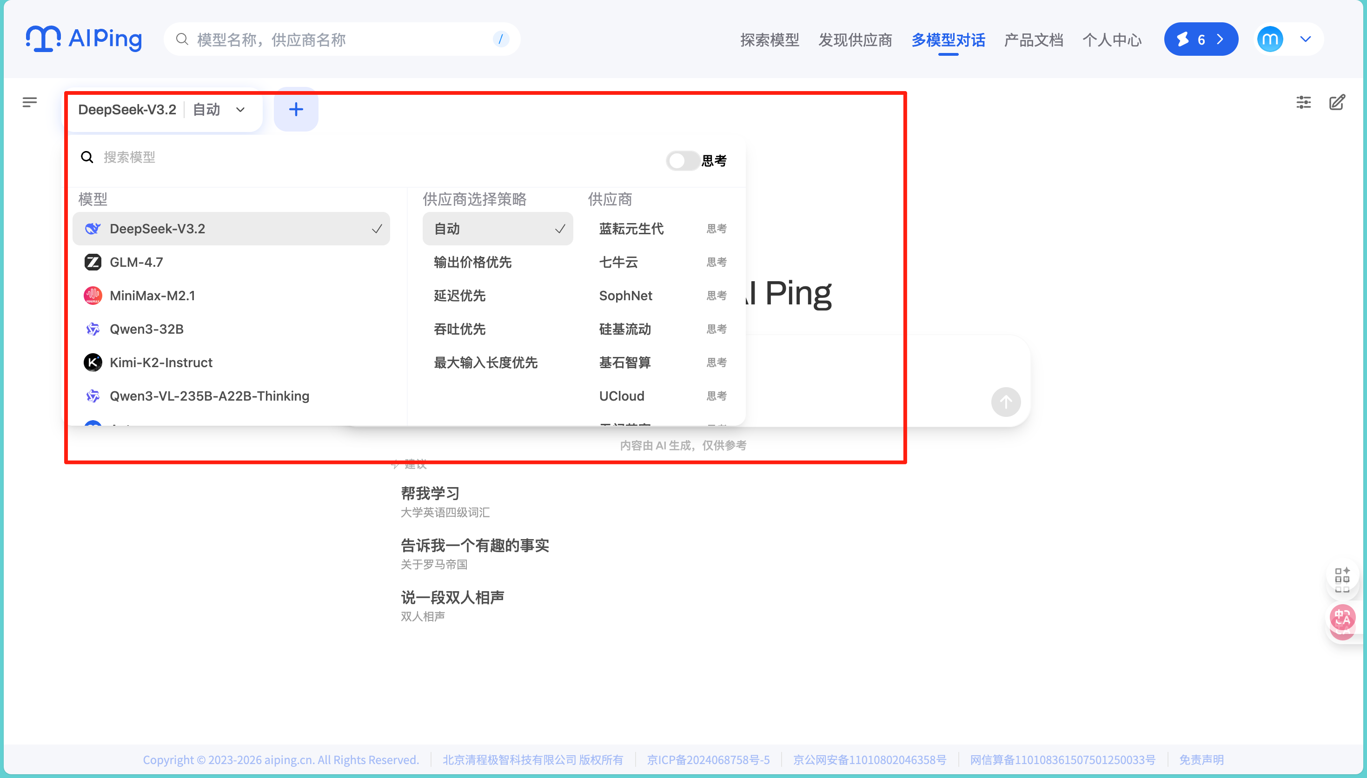Go to the 探索模型 nav item
This screenshot has height=778, width=1367.
[770, 40]
